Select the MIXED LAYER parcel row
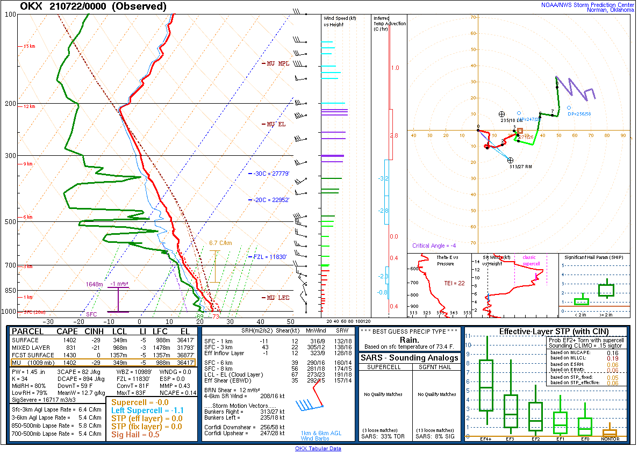This screenshot has width=638, height=454. [103, 348]
